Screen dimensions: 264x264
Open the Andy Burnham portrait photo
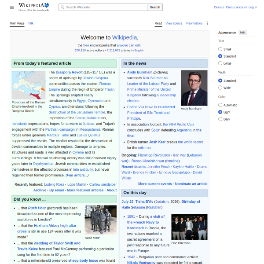point(194,88)
